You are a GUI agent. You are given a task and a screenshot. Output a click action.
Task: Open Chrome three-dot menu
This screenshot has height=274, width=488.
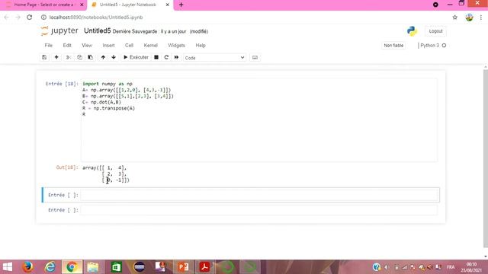481,18
